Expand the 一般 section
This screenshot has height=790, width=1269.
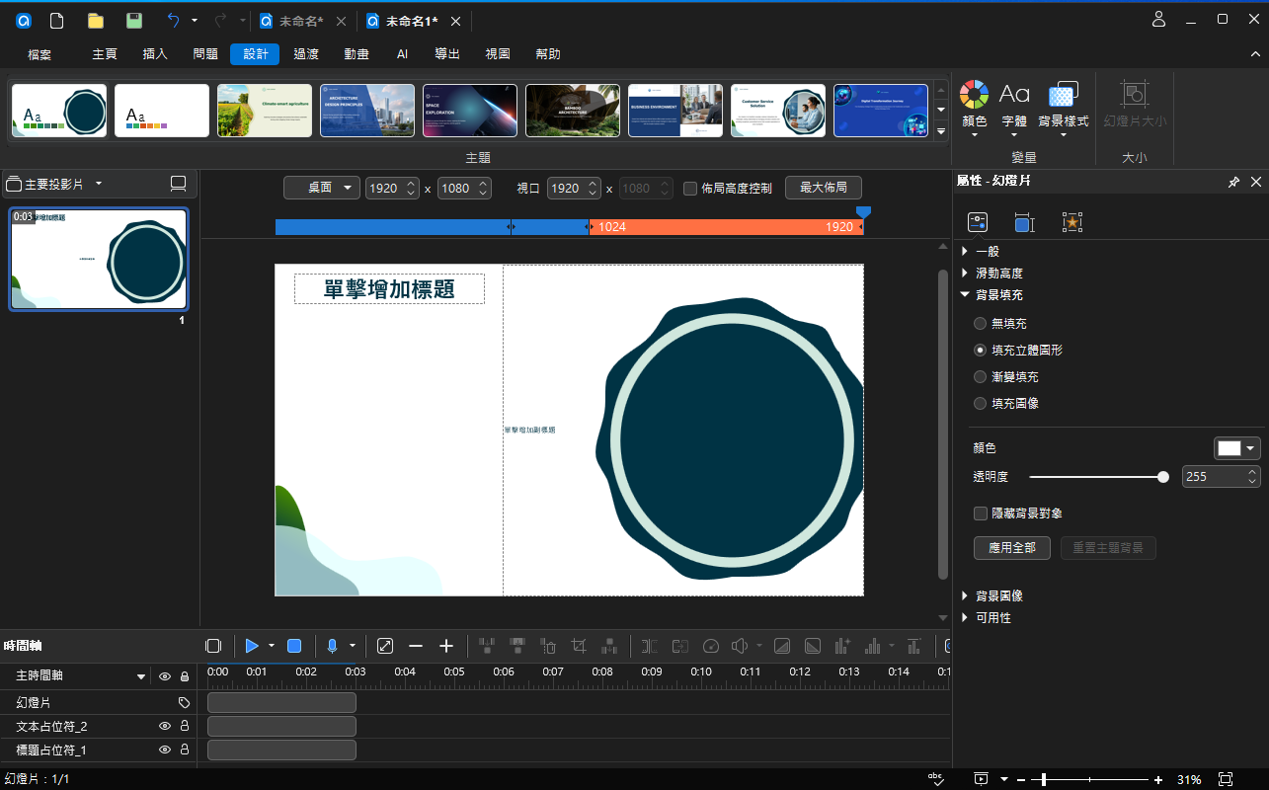[x=965, y=252]
